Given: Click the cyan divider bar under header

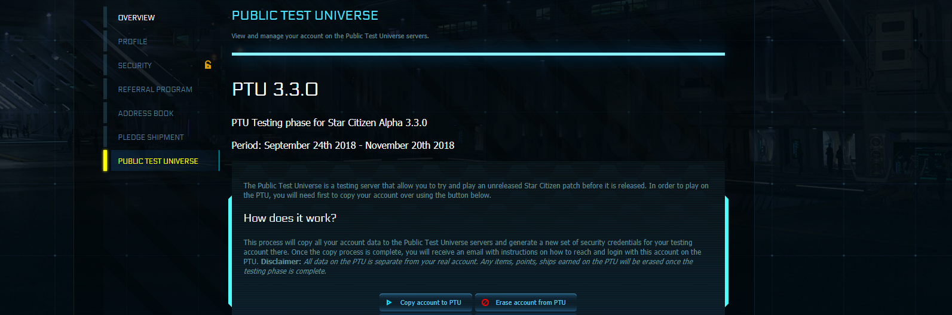Looking at the screenshot, I should pos(478,54).
